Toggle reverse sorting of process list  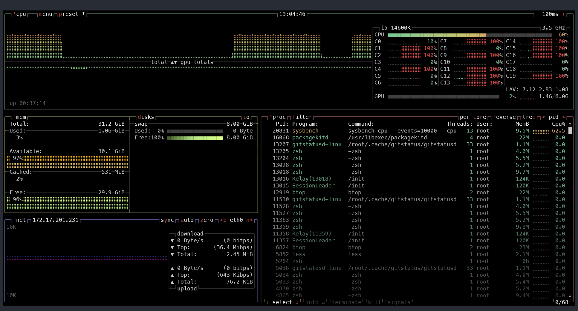pyautogui.click(x=504, y=117)
